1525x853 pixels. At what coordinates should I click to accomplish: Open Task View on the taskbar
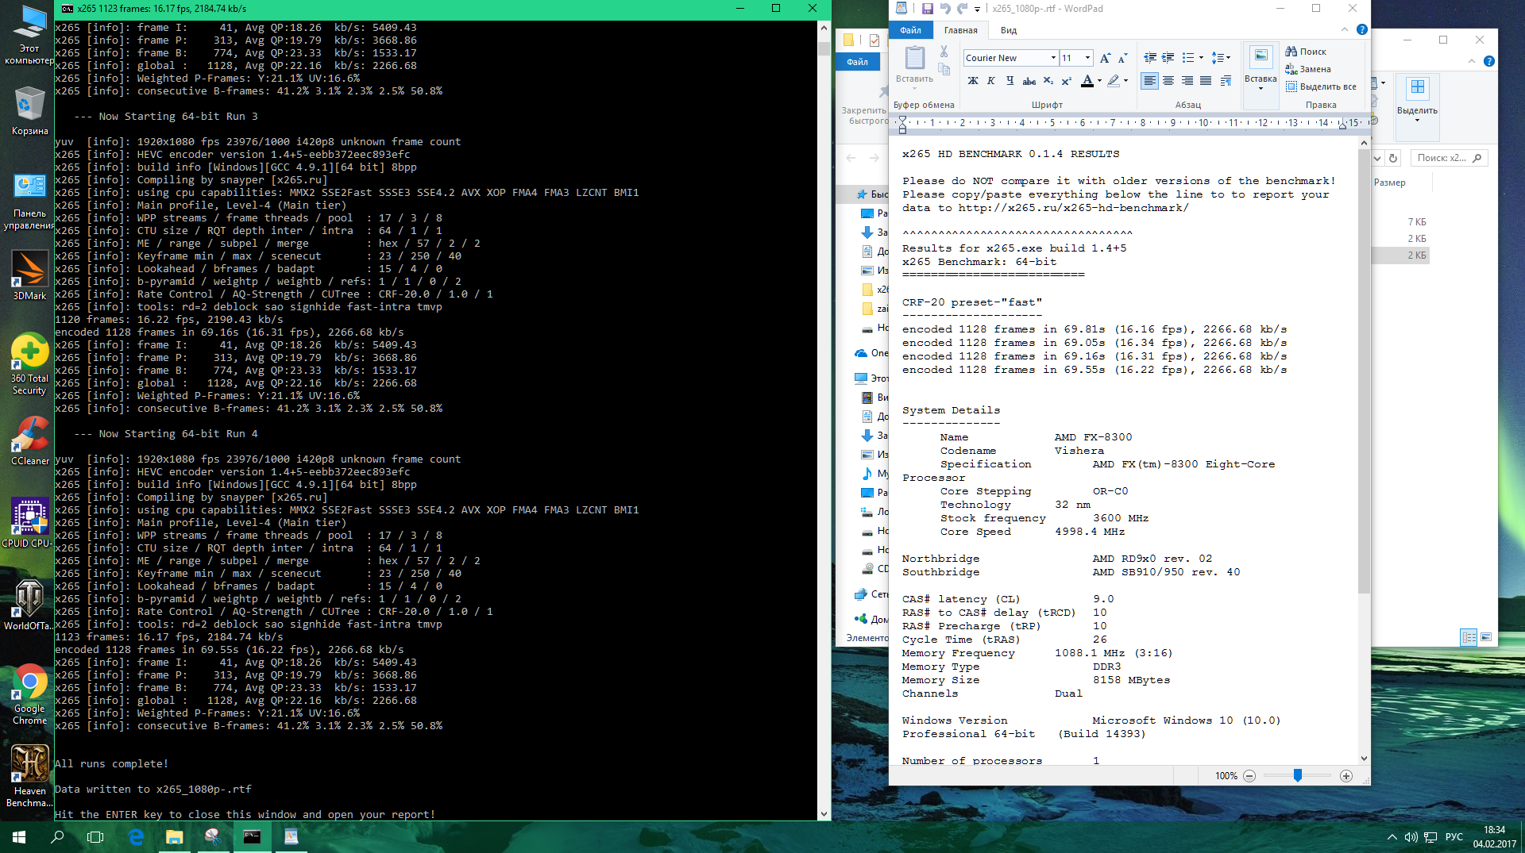[95, 836]
